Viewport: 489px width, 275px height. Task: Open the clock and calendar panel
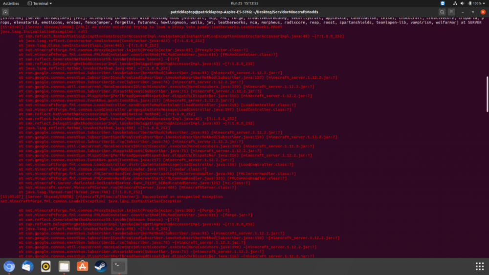[x=244, y=3]
